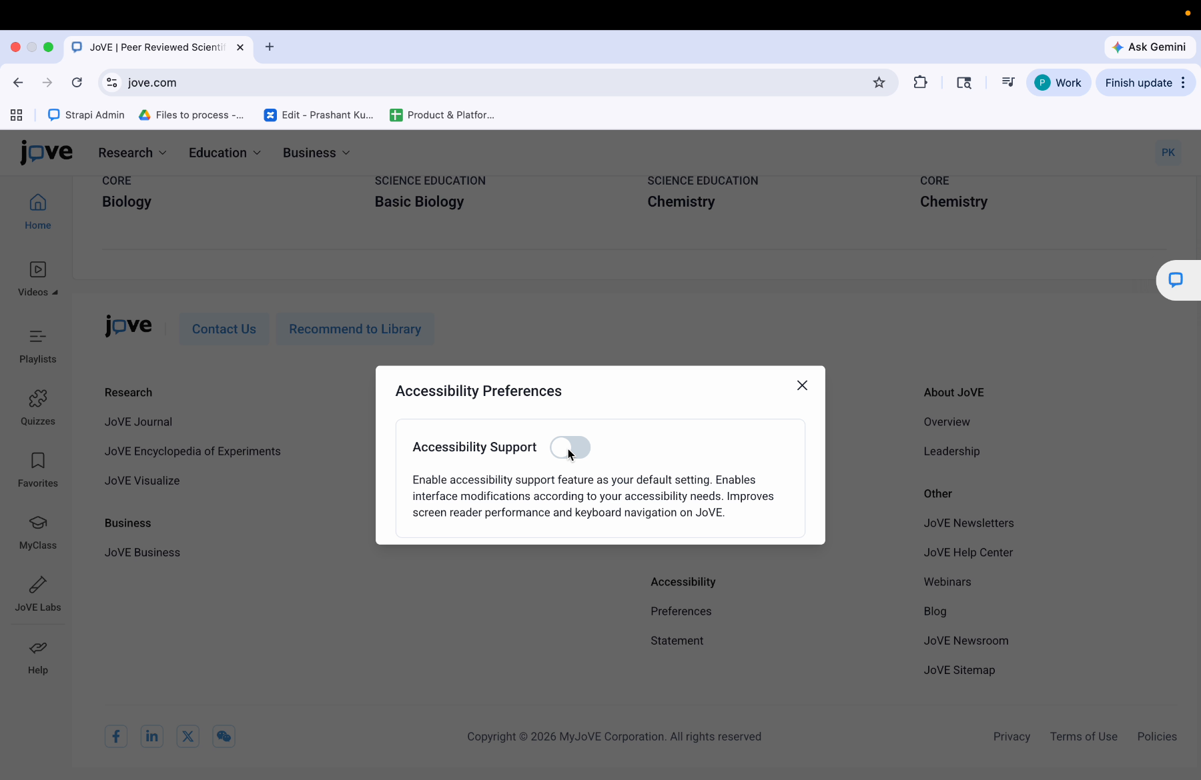Screen dimensions: 1201x780
Task: Open the Strapi Admin bookmark
Action: (x=86, y=115)
